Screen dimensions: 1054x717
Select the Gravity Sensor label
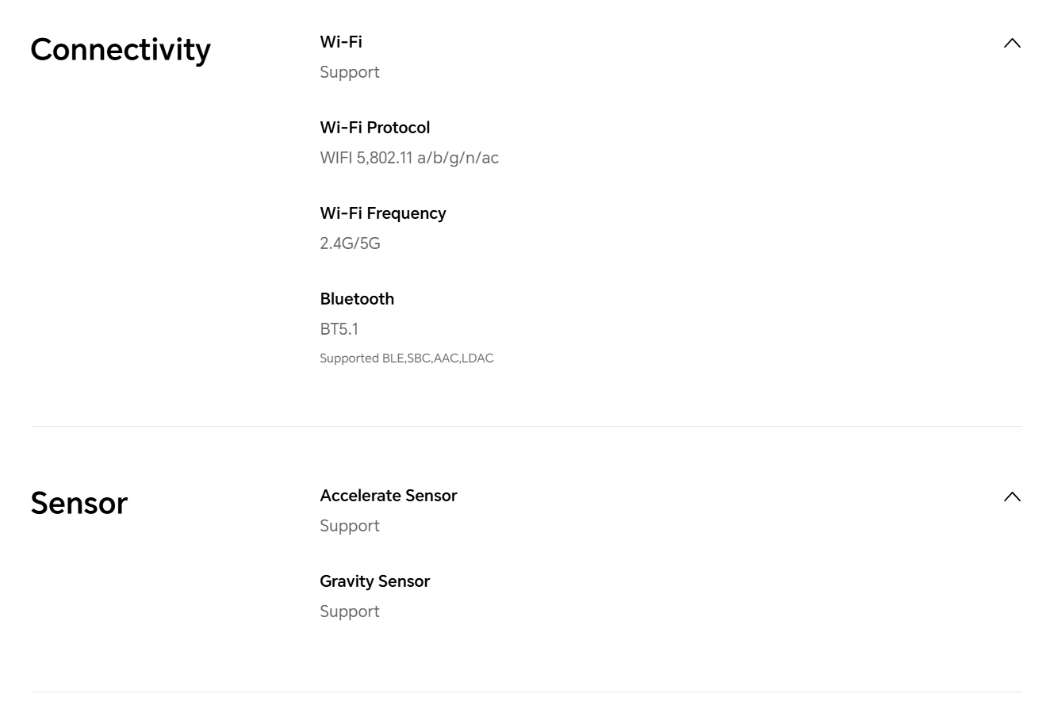[x=374, y=581]
